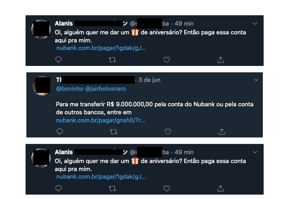
Task: Open options chevron on bottom Alanis tweet
Action: (x=255, y=152)
